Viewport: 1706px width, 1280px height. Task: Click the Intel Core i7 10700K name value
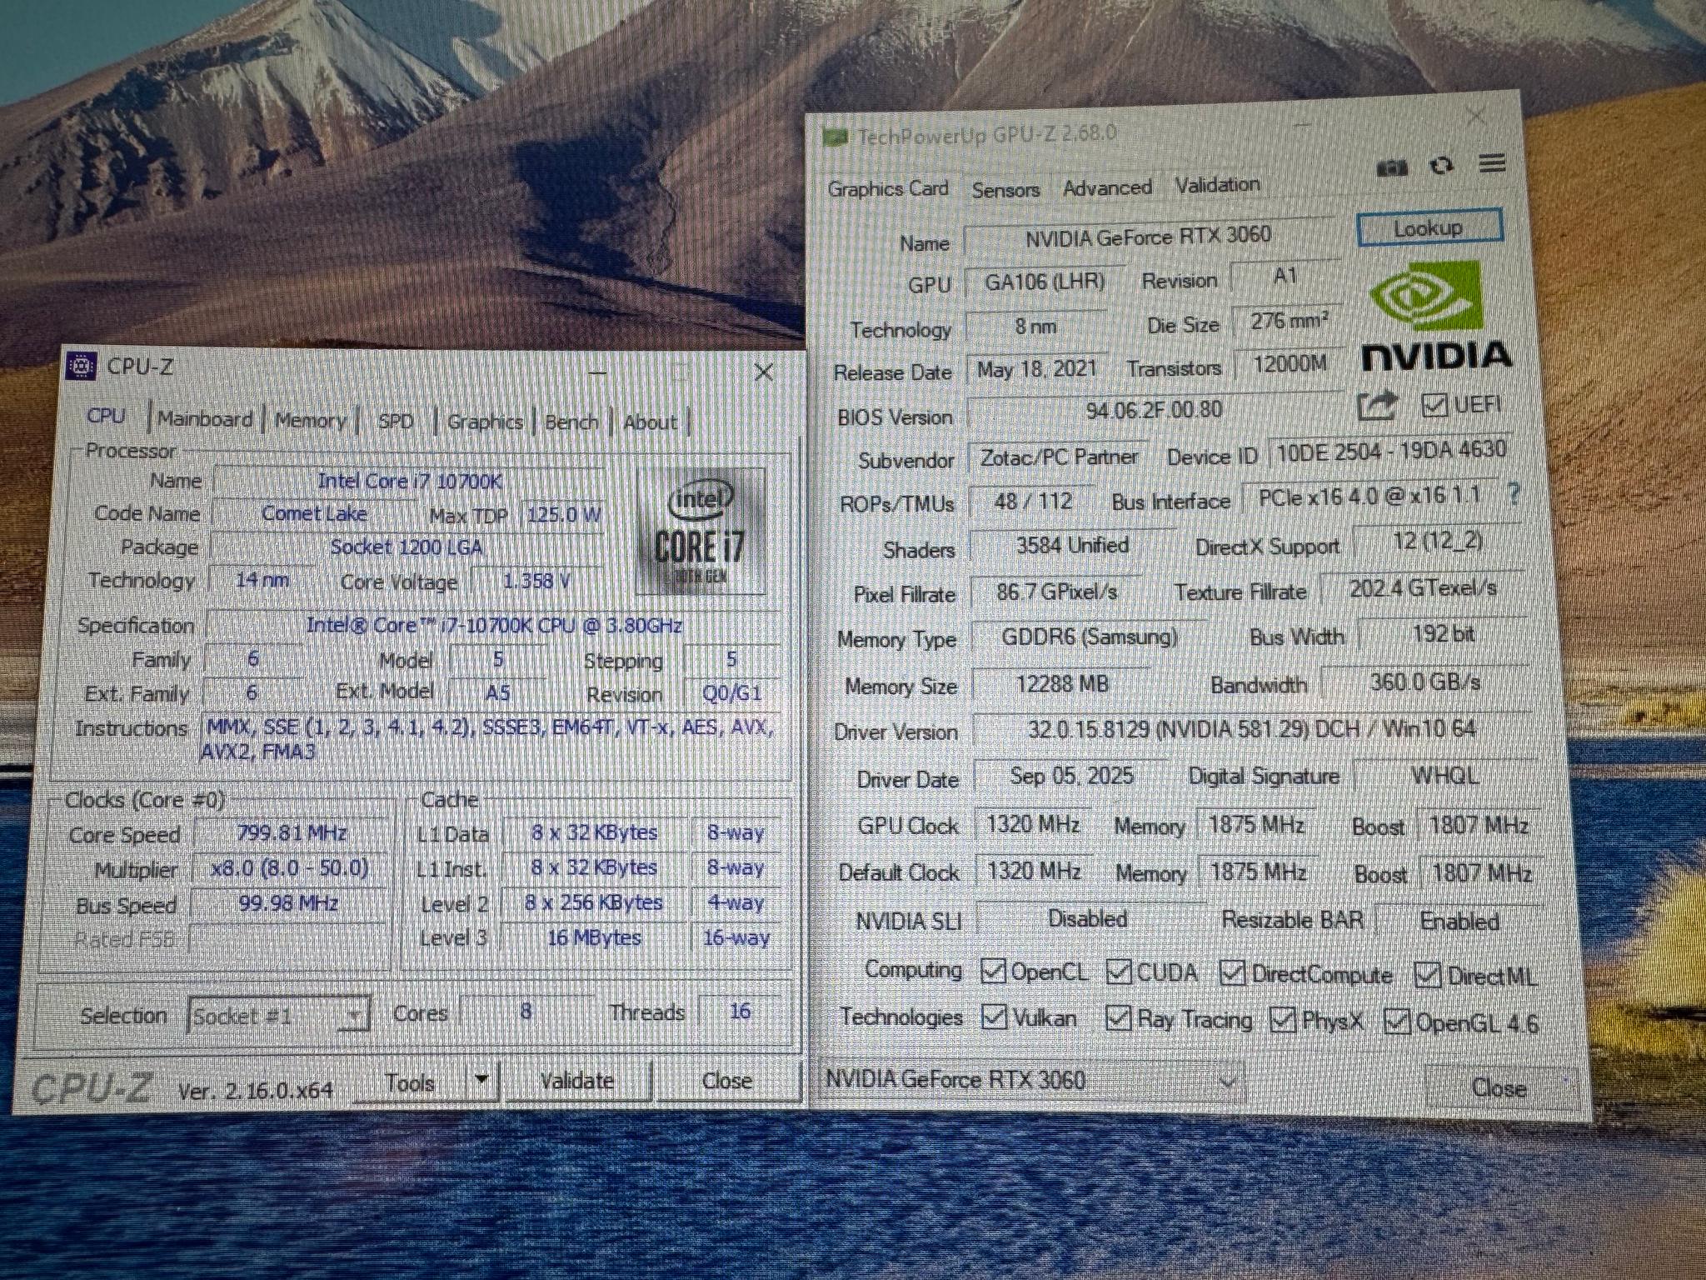409,481
